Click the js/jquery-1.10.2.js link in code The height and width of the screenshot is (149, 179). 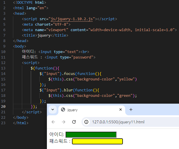tap(72, 19)
